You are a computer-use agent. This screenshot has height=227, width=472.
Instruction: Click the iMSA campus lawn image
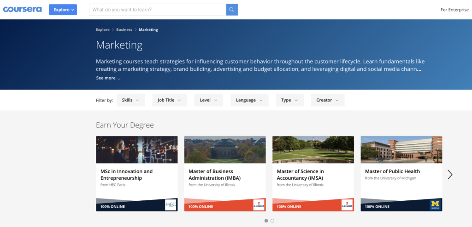point(313,149)
